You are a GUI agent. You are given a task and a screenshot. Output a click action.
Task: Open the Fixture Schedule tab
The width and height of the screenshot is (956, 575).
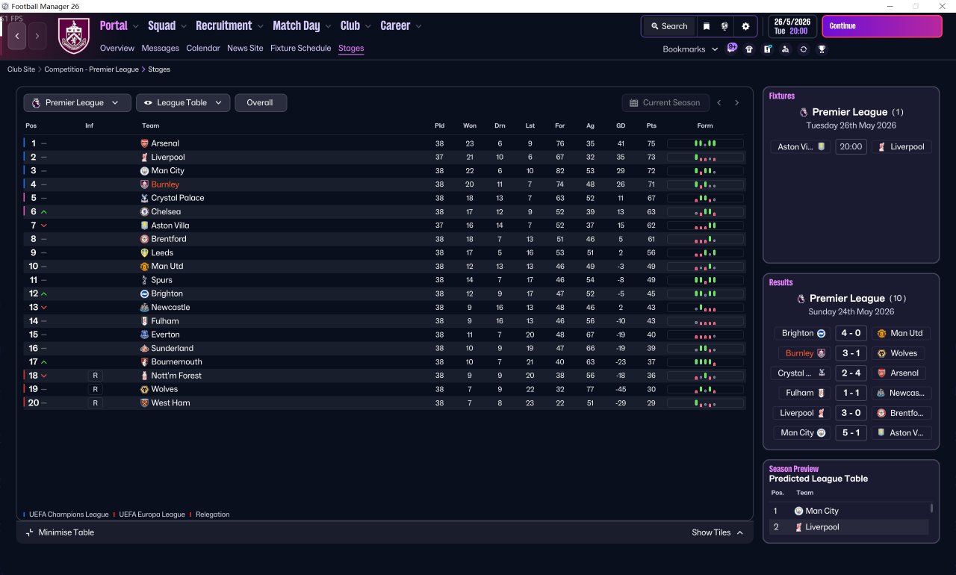pos(301,48)
